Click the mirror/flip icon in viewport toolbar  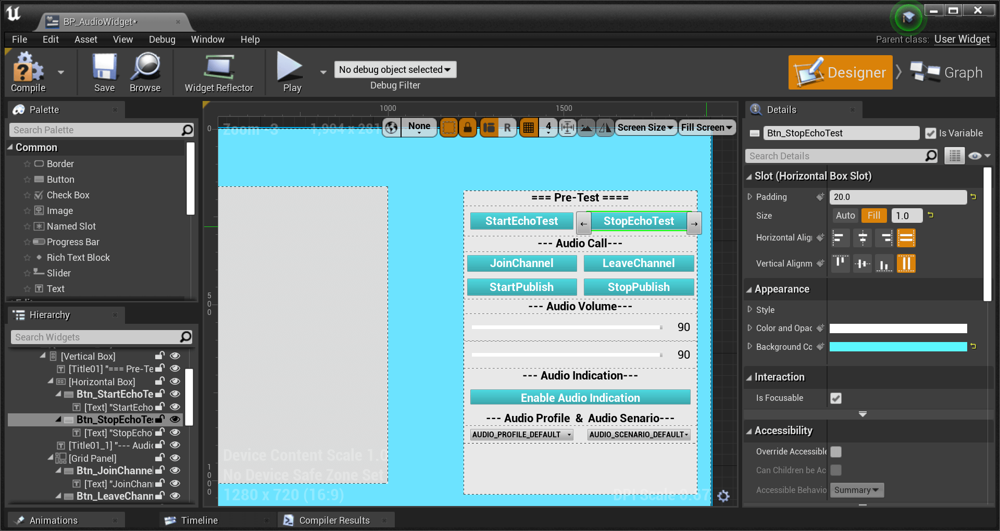605,127
